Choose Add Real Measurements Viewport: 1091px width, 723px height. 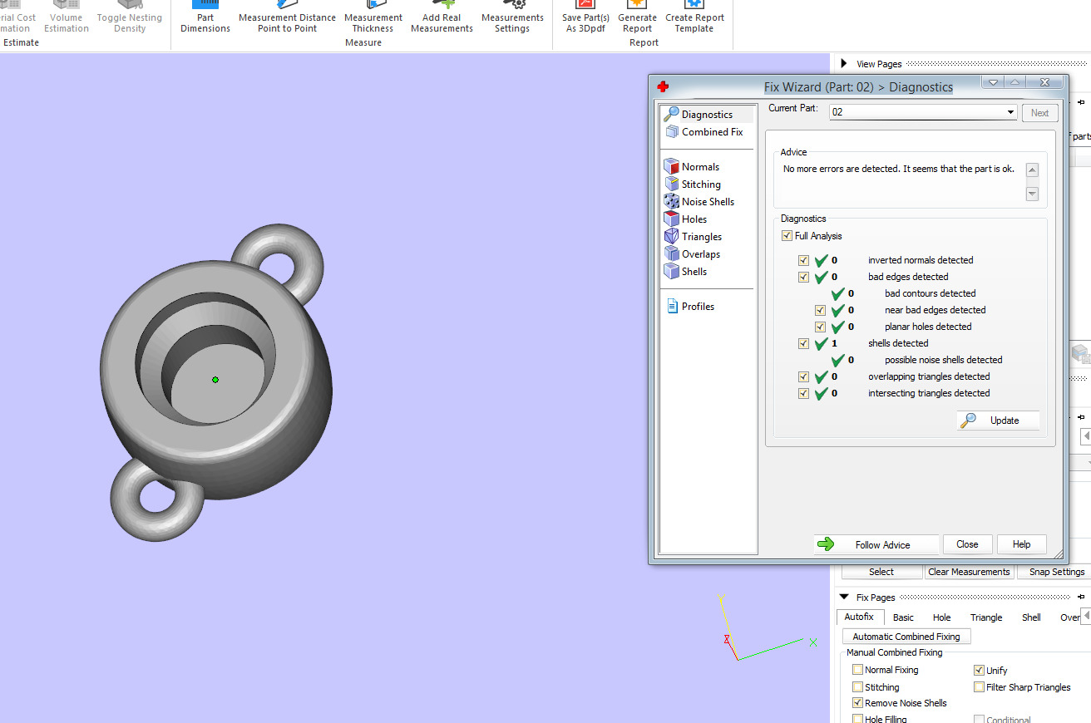click(442, 17)
